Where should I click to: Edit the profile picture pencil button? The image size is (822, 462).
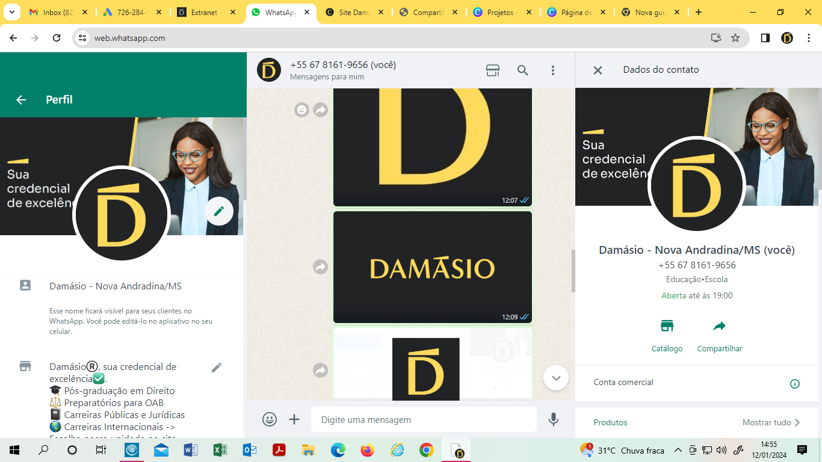(x=219, y=211)
